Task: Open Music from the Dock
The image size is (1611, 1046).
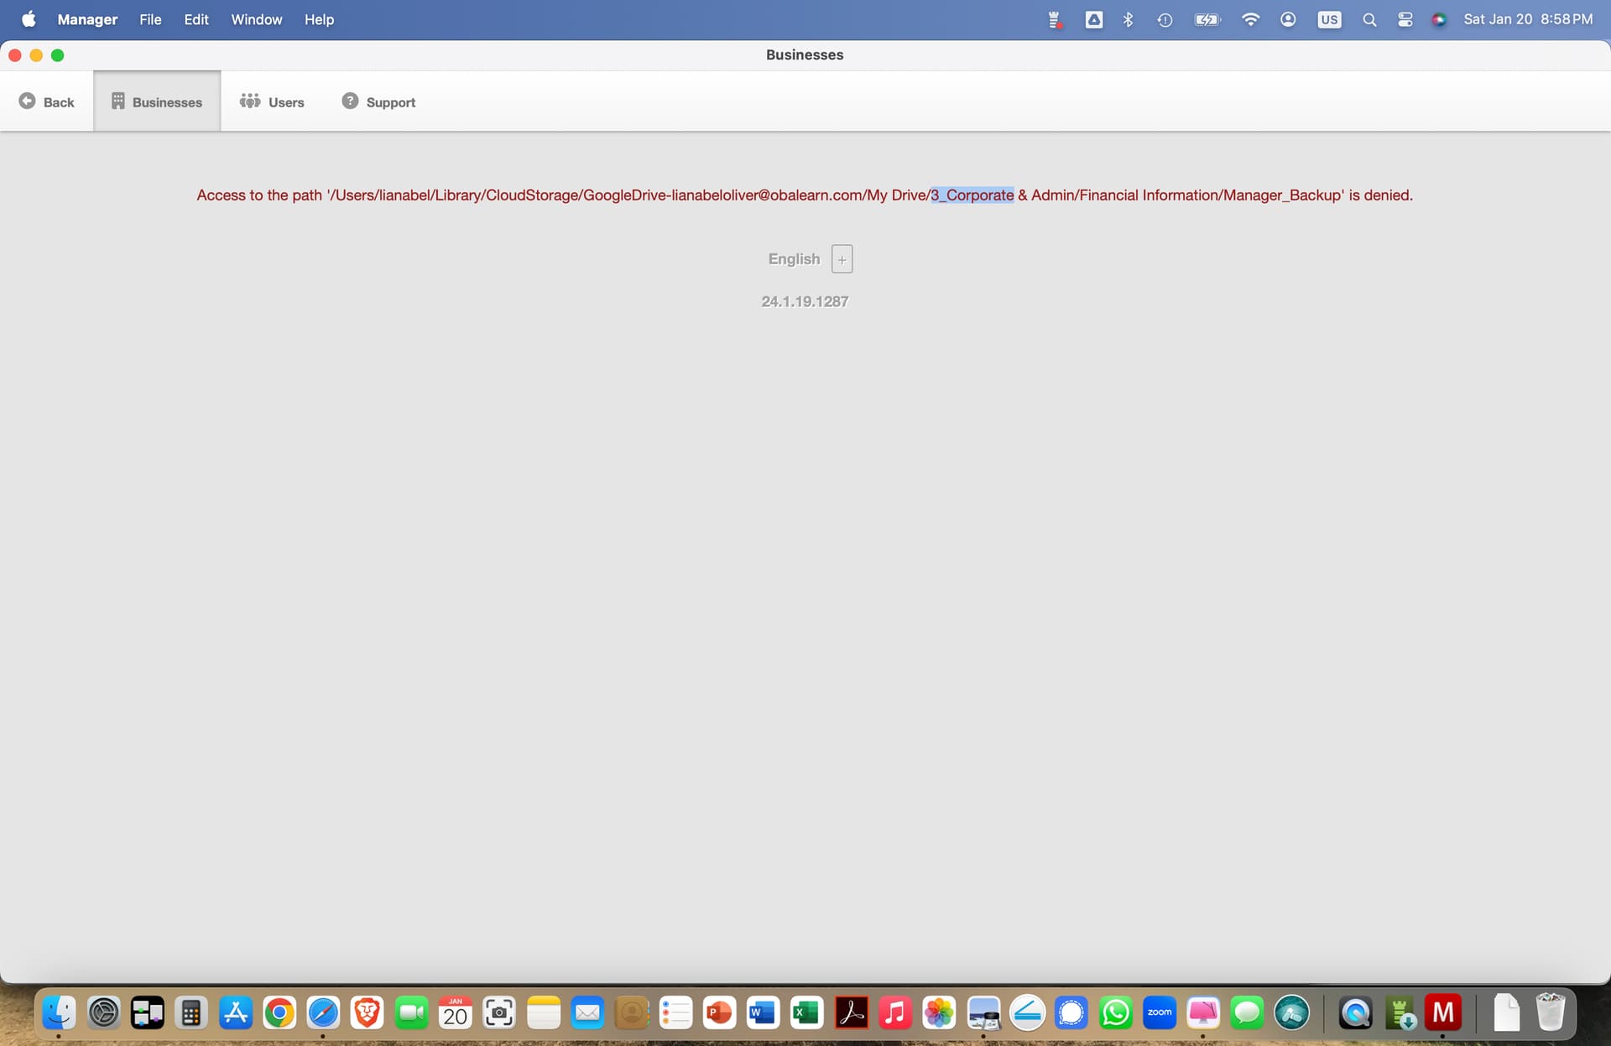Action: 895,1012
